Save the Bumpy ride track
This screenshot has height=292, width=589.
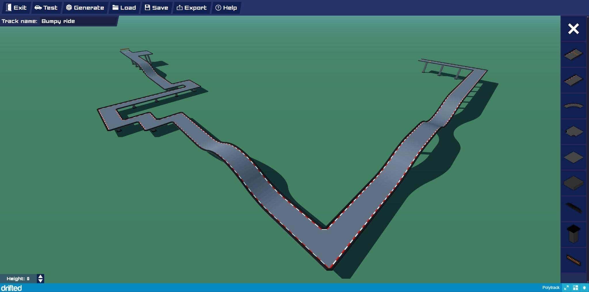[x=156, y=8]
